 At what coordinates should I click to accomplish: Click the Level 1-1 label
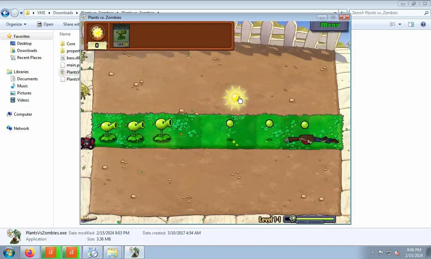tap(269, 220)
